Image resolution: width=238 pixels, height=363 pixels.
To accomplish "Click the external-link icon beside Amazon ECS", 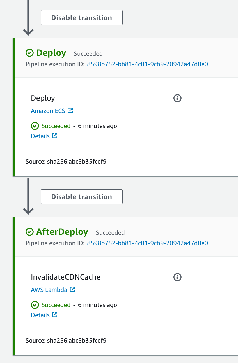I will pos(70,111).
